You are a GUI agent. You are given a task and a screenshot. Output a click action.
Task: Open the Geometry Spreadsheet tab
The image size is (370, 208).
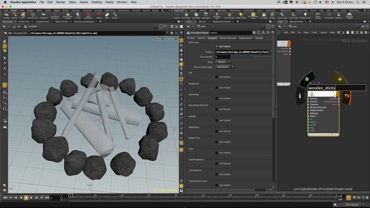point(84,22)
